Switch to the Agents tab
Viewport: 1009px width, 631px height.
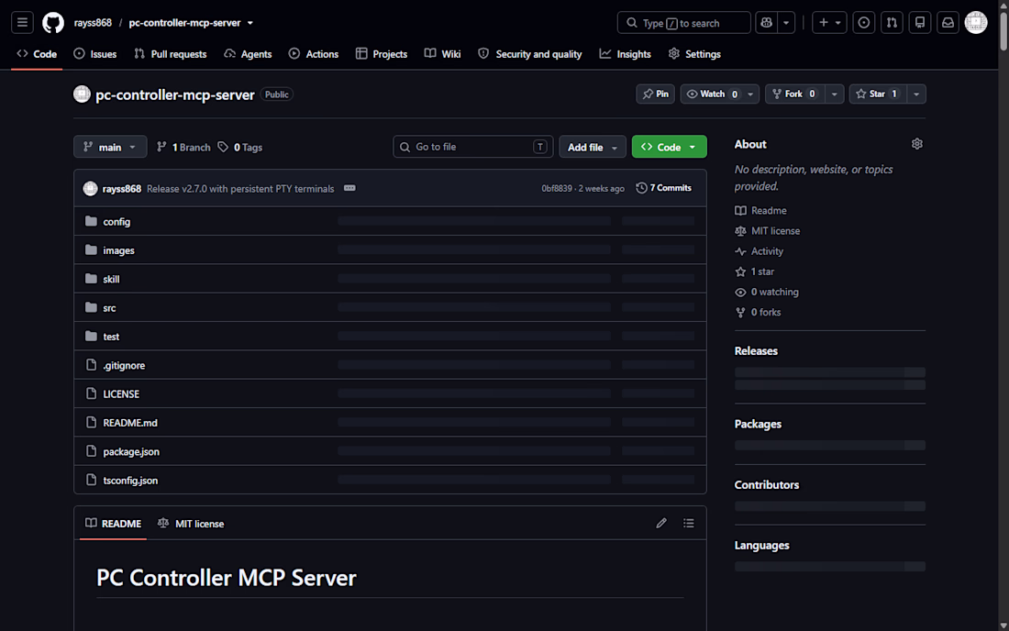(x=248, y=54)
